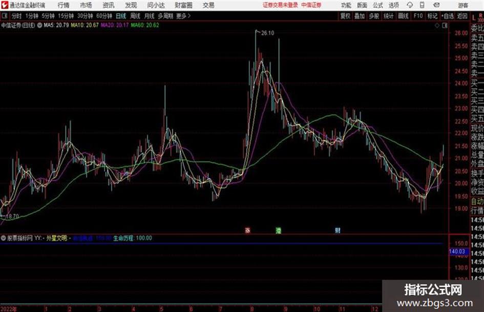Click the 涨 event marker under the chart
This screenshot has height=312, width=484.
[x=247, y=230]
